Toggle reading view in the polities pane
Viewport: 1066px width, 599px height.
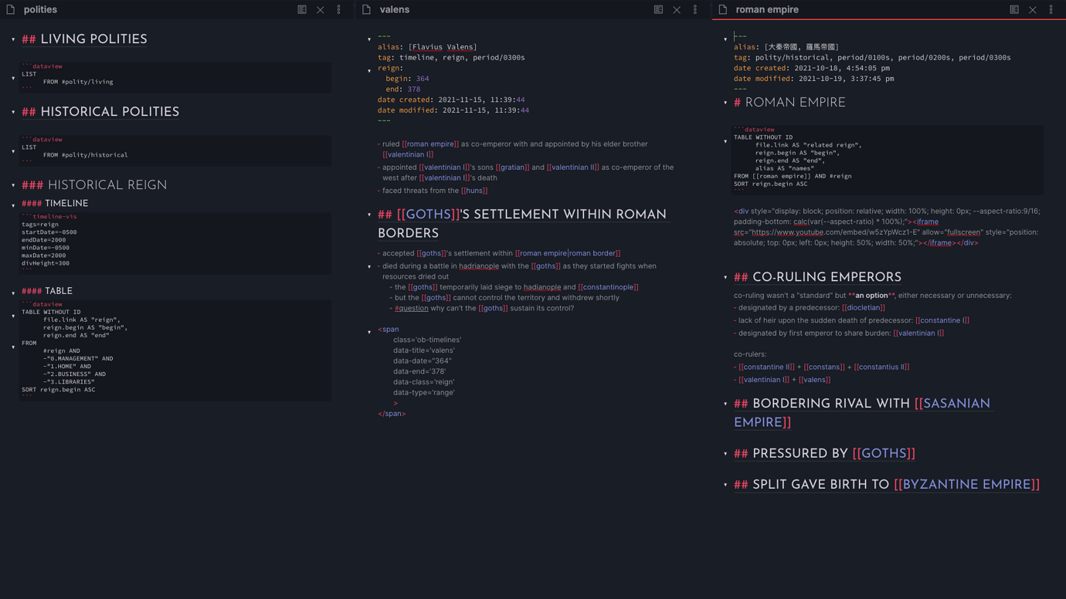(301, 9)
